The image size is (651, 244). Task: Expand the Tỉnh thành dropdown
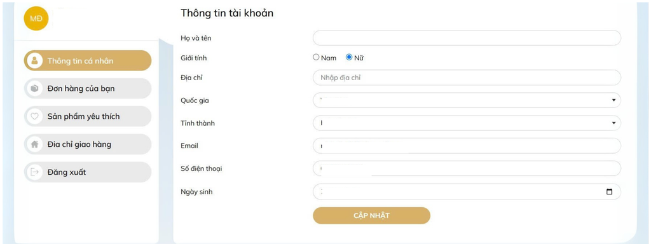[467, 123]
